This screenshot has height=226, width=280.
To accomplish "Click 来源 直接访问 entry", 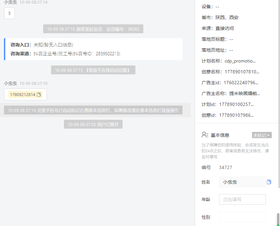I will 218,28.
